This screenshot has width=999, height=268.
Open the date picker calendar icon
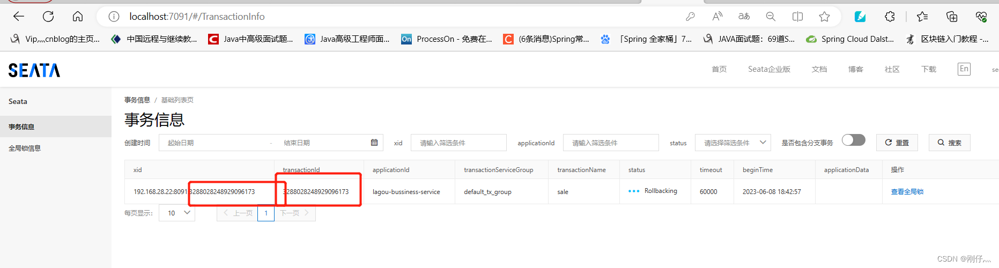[x=374, y=143]
